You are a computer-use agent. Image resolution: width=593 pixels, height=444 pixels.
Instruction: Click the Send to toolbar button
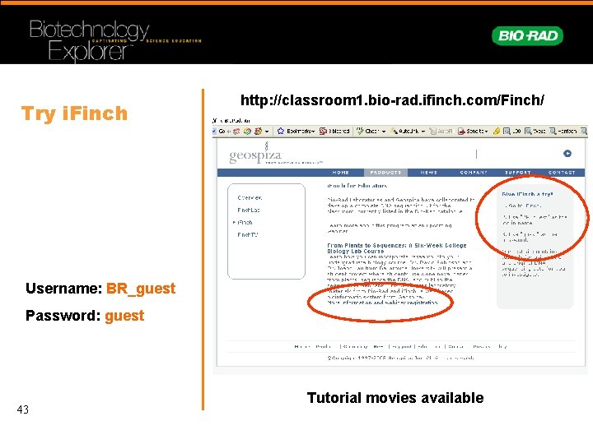pos(473,131)
